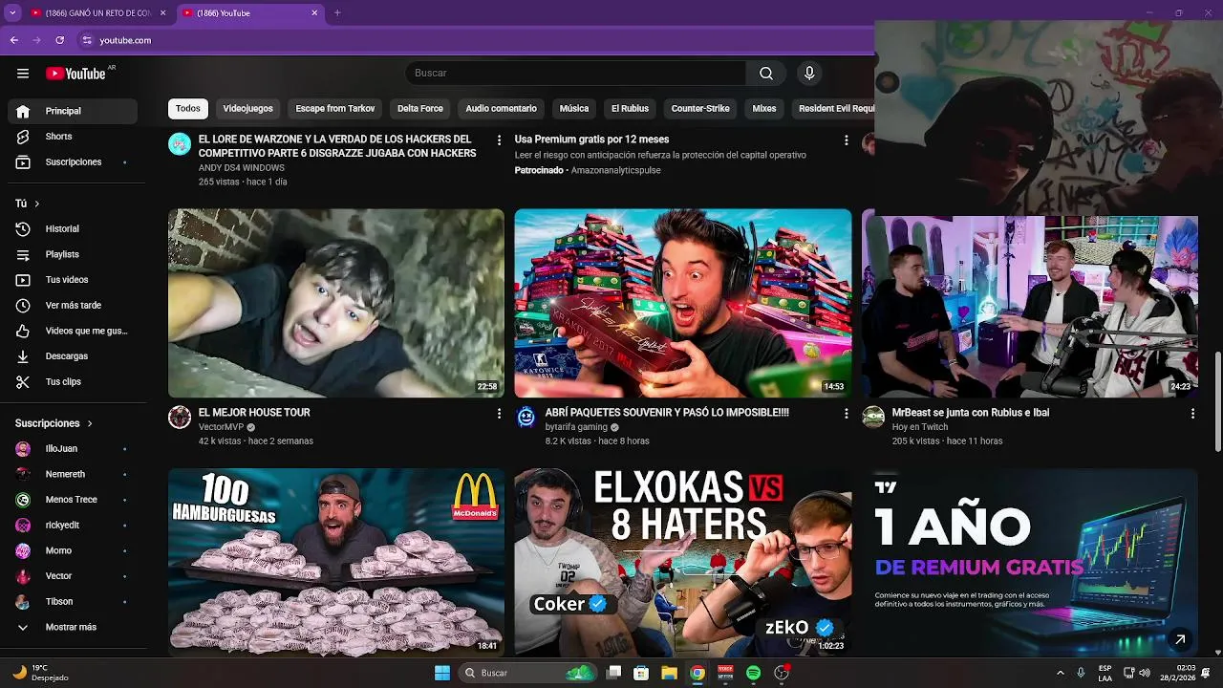Viewport: 1223px width, 688px height.
Task: Open Historial from the sidebar
Action: pyautogui.click(x=73, y=229)
